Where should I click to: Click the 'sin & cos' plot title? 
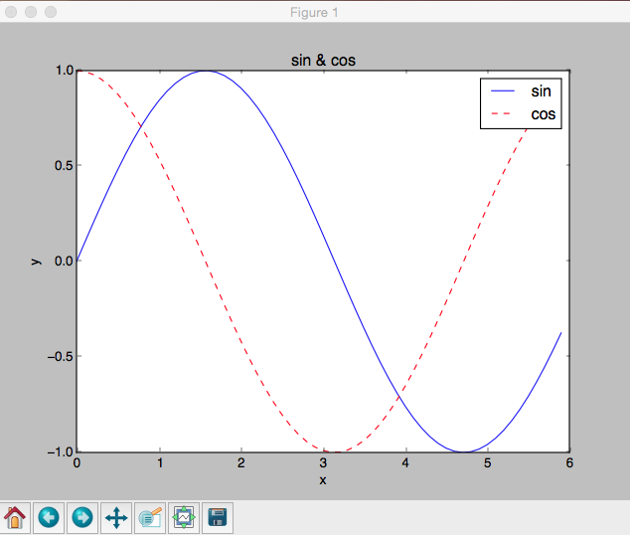pos(323,61)
